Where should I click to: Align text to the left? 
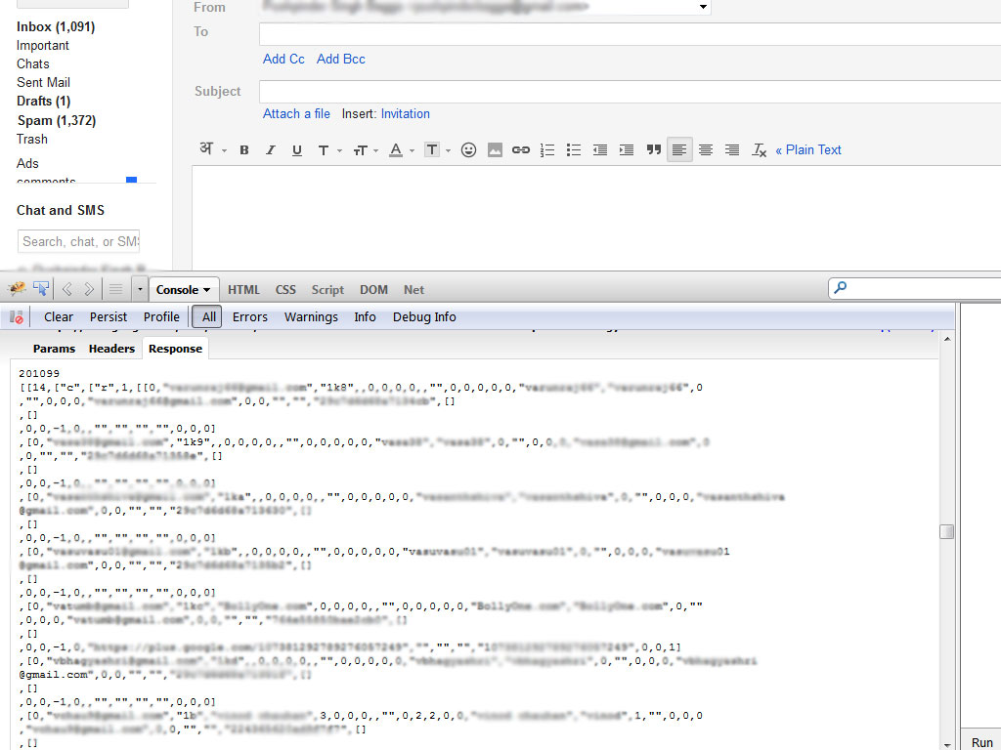click(679, 149)
